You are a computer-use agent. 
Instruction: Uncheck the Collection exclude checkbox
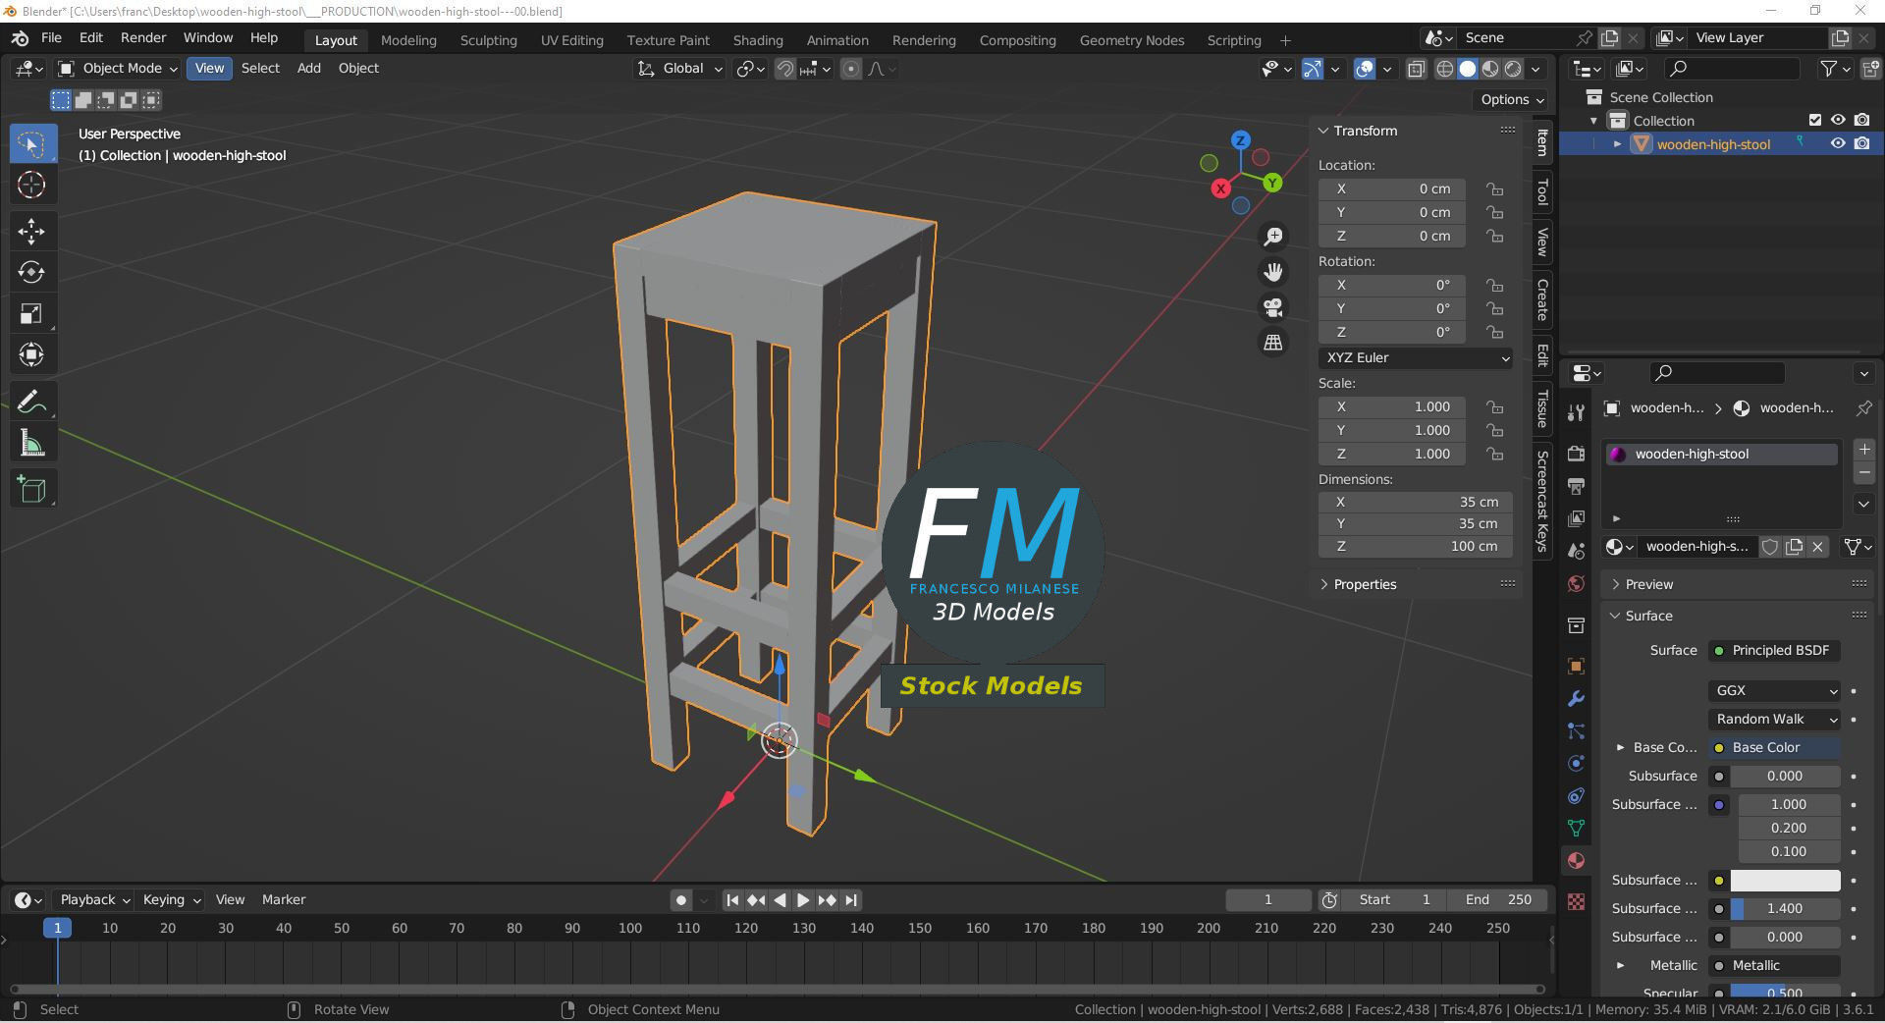click(1814, 120)
